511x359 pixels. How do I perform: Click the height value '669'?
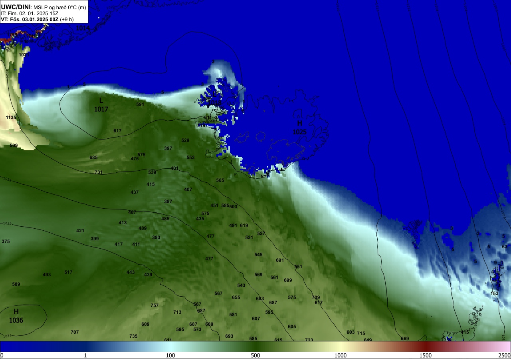[x=405, y=339]
